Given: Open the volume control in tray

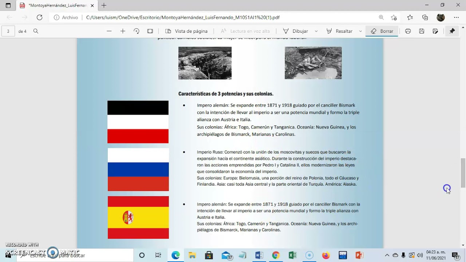Looking at the screenshot, I should pyautogui.click(x=420, y=255).
